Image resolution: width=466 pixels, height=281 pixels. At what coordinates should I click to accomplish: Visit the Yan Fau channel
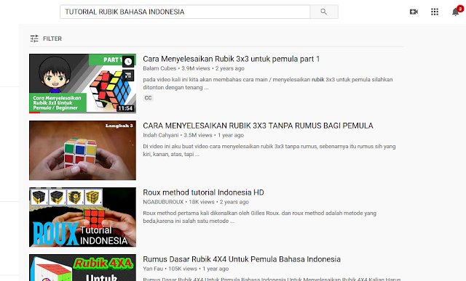click(x=153, y=269)
